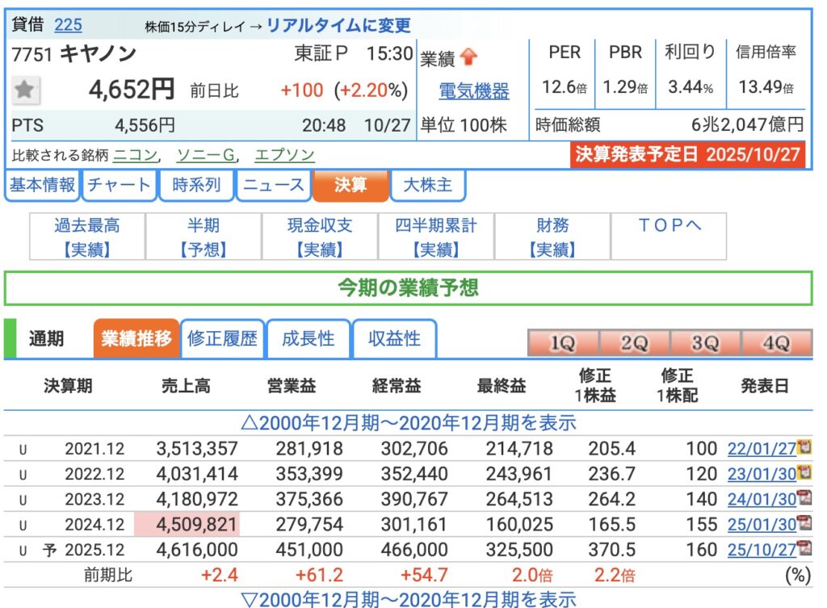
Task: Click the red up-arrow earnings icon
Action: 471,57
